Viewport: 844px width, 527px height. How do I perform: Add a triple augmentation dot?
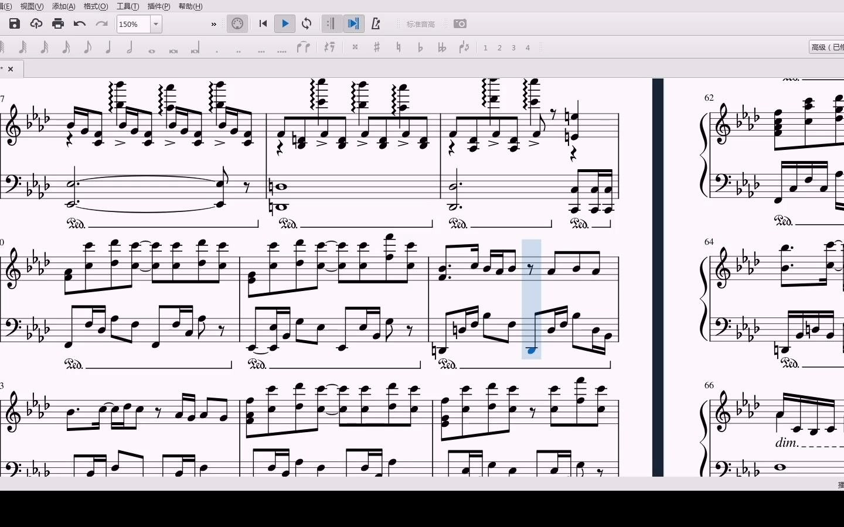coord(261,51)
